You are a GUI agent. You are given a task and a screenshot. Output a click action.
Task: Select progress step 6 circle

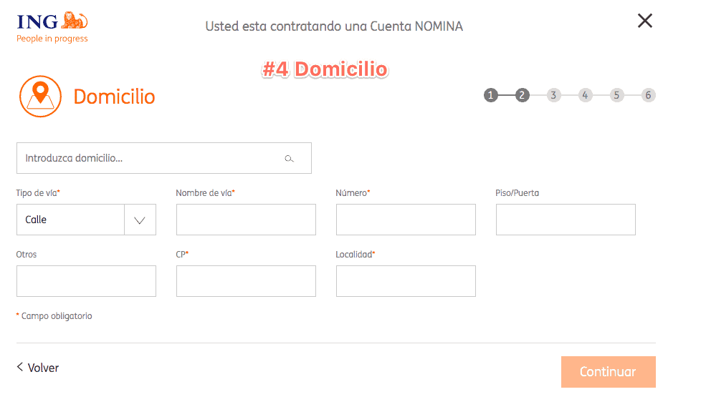(648, 95)
